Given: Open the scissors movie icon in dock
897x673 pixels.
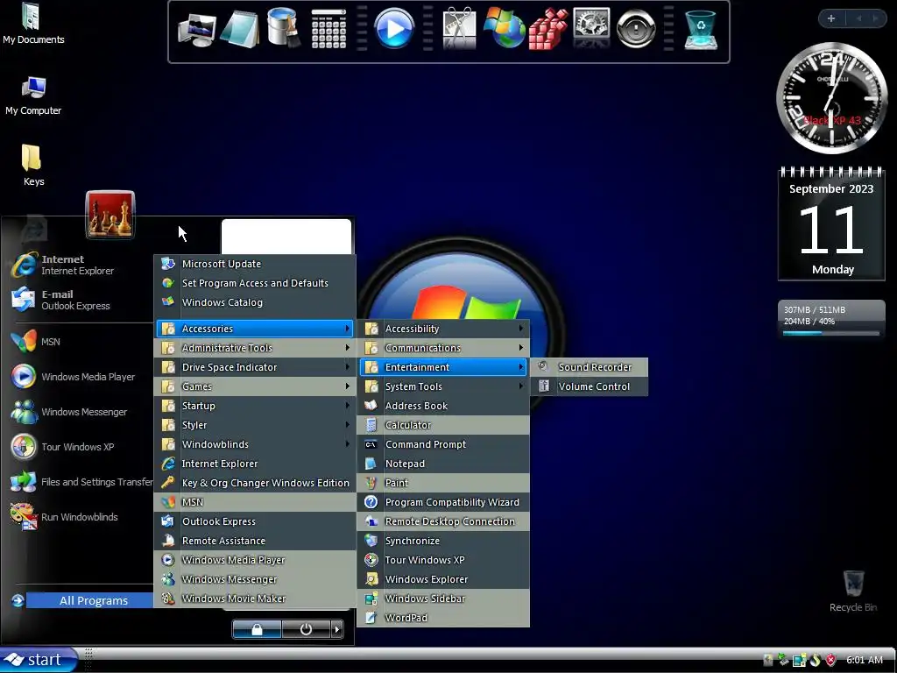Looking at the screenshot, I should (459, 28).
